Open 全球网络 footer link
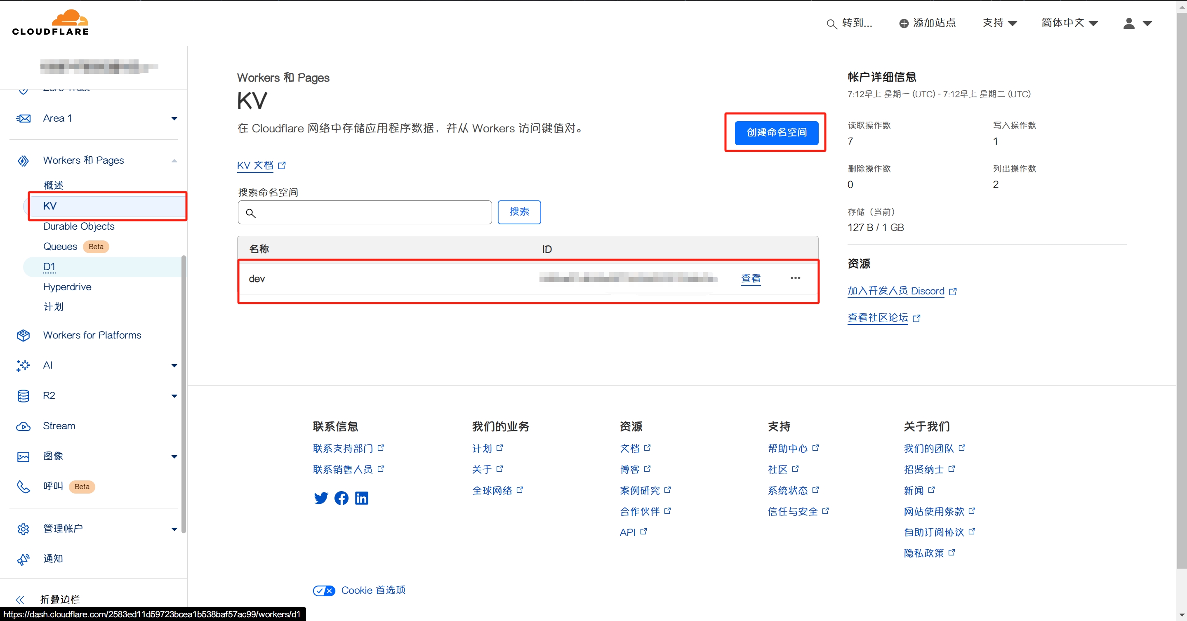Viewport: 1187px width, 621px height. tap(492, 491)
